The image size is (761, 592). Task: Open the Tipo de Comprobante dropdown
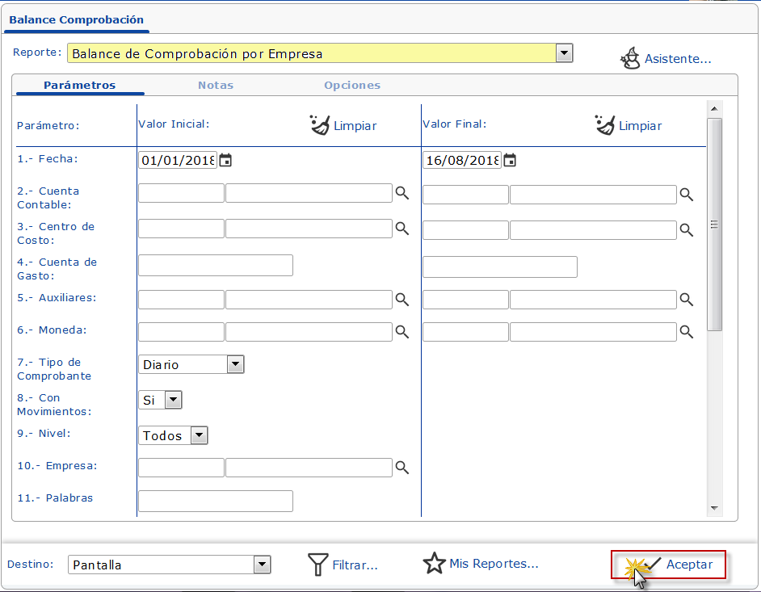click(235, 364)
